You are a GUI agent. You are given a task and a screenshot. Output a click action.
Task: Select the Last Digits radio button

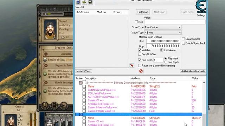166,62
